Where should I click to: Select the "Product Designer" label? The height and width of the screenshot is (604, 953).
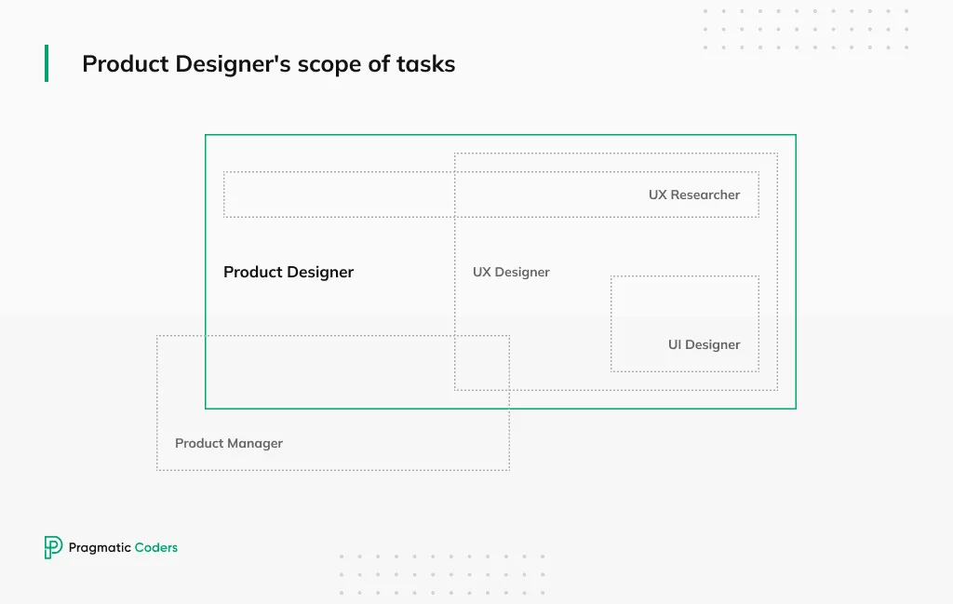pos(289,273)
